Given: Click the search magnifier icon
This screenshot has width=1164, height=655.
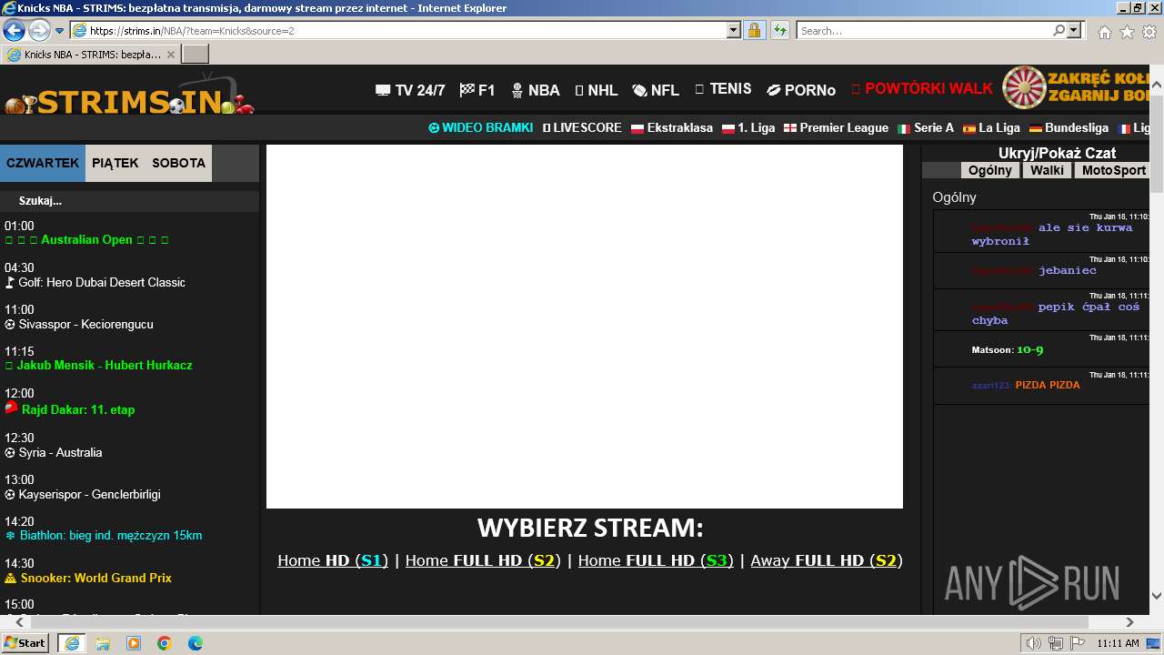Looking at the screenshot, I should pyautogui.click(x=1059, y=30).
